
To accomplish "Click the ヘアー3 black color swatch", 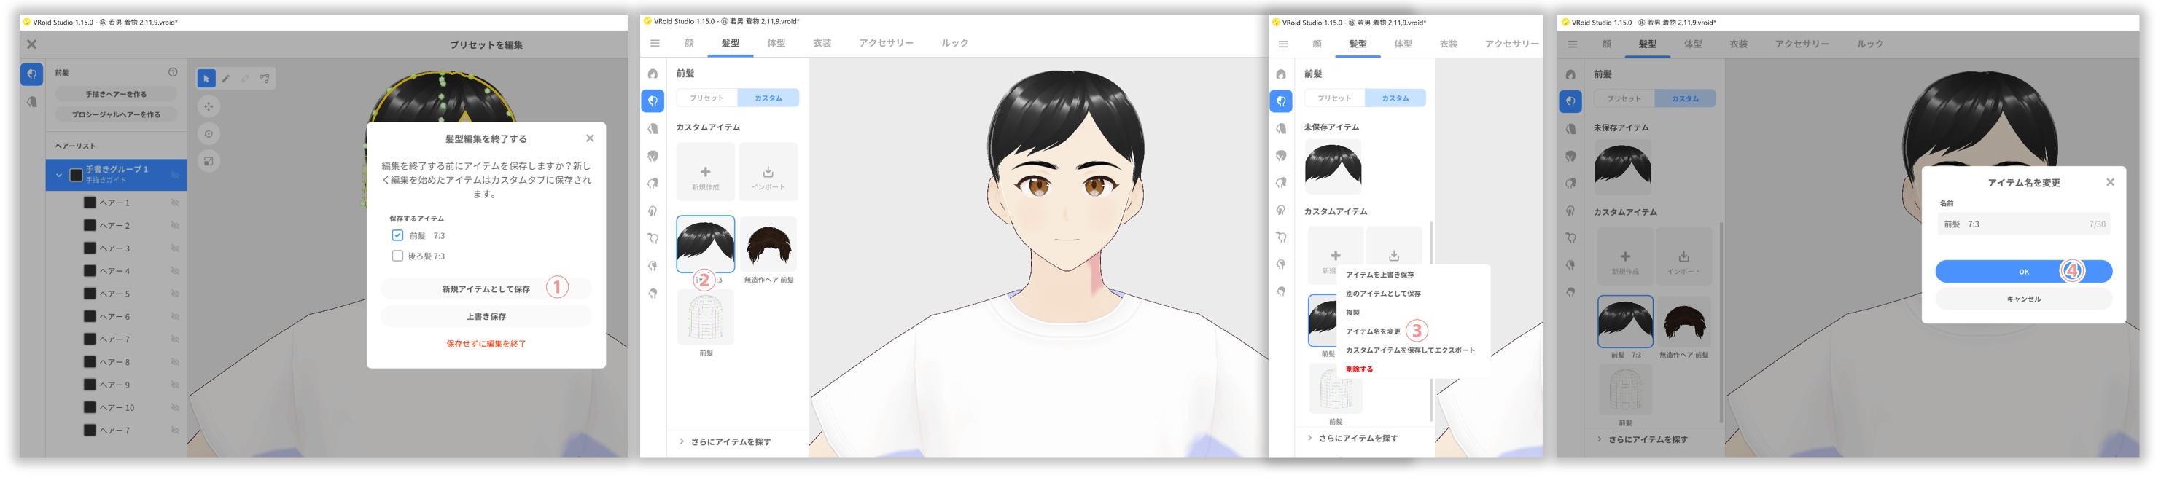I will point(90,248).
